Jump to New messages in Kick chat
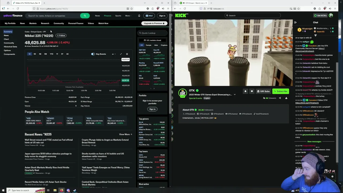Image resolution: width=343 pixels, height=193 pixels. (314, 142)
